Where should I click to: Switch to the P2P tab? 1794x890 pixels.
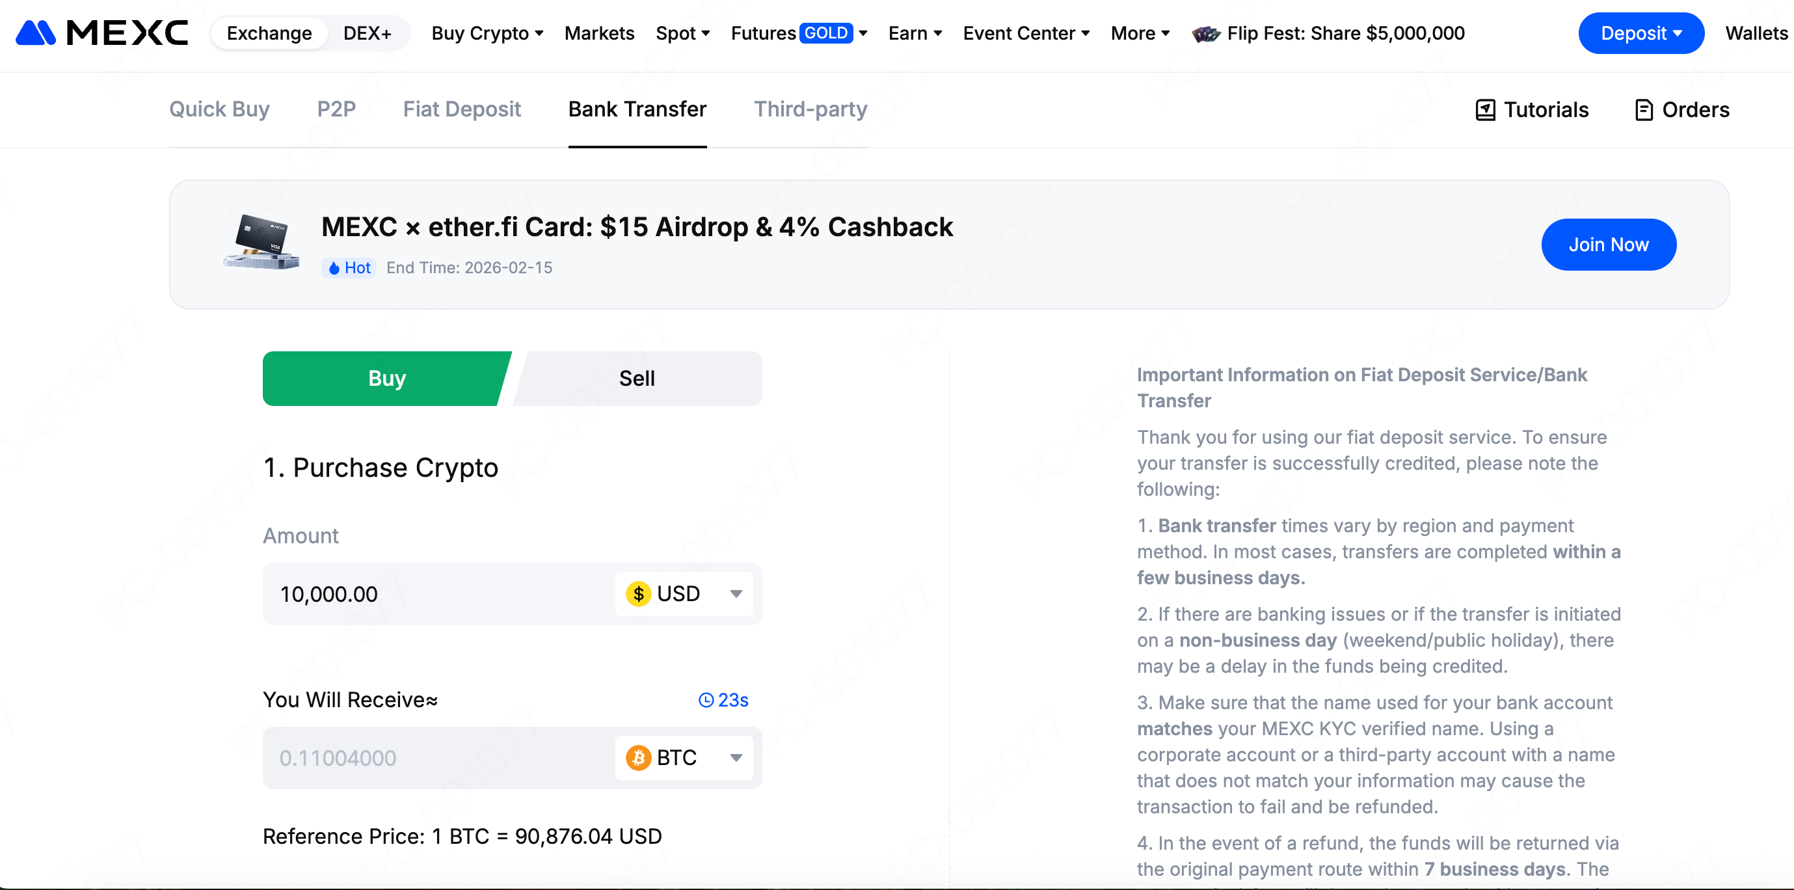(x=336, y=109)
